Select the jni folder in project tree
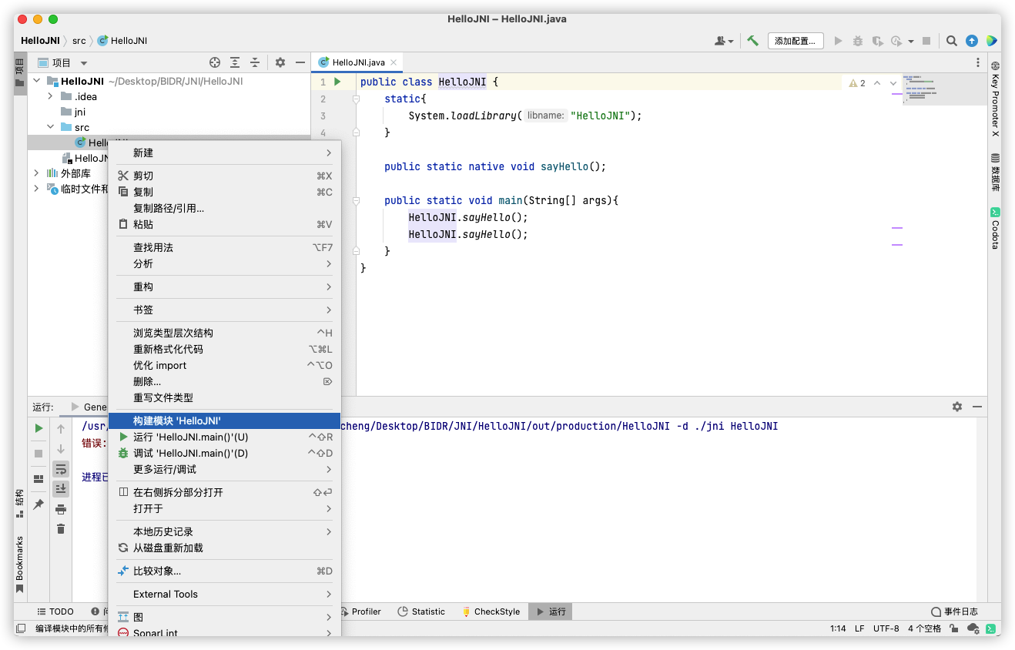This screenshot has width=1015, height=650. [x=80, y=112]
